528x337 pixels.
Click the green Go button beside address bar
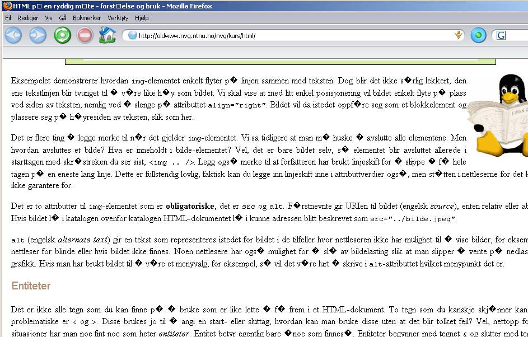478,35
